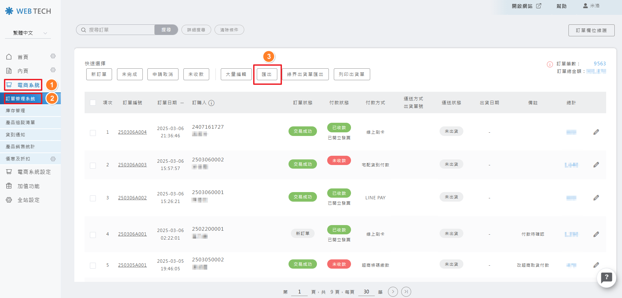Expand the 米洛 user account menu
The image size is (622, 298).
tap(591, 6)
